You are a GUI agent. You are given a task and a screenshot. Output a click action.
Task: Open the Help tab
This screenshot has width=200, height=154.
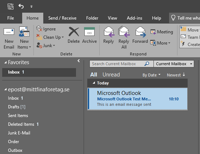click(156, 18)
